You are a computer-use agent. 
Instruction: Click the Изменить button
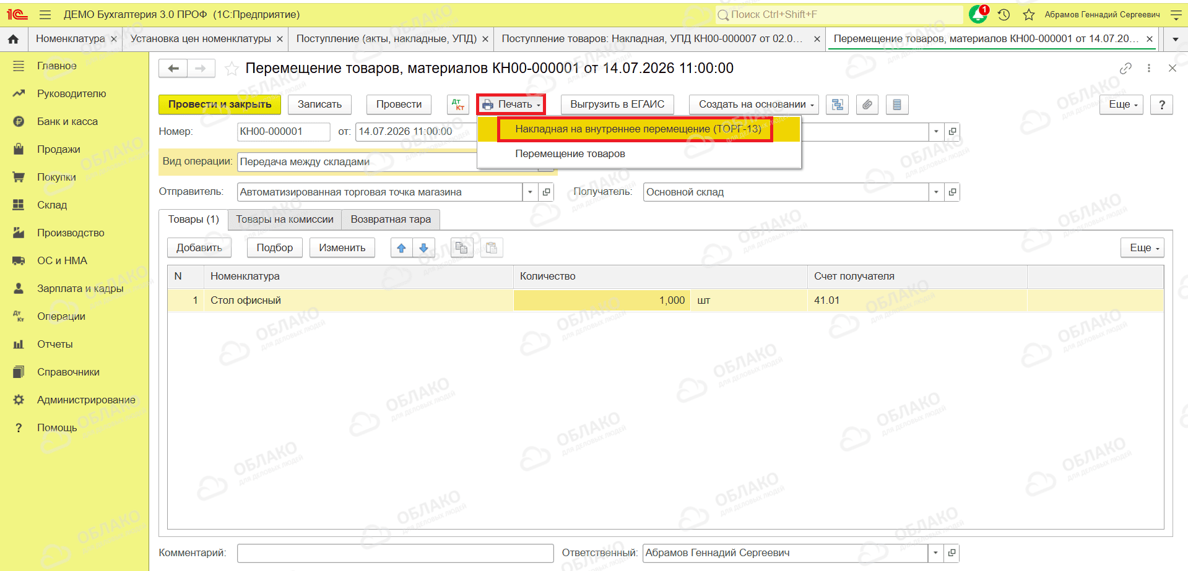pos(342,248)
